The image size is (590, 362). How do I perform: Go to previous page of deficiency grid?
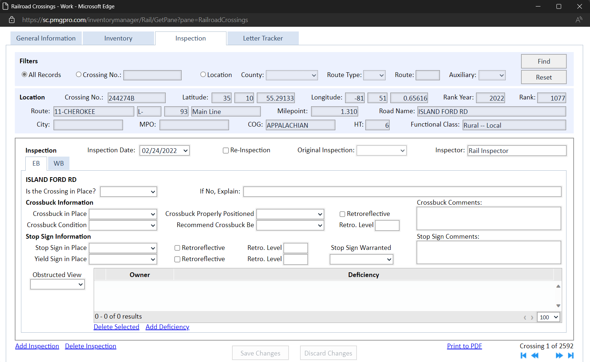(525, 318)
